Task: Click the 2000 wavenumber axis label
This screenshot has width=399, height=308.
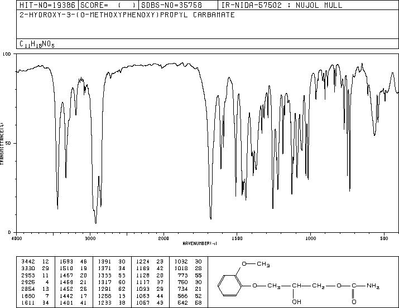Action: click(164, 238)
